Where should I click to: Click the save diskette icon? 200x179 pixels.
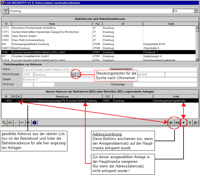10,122
